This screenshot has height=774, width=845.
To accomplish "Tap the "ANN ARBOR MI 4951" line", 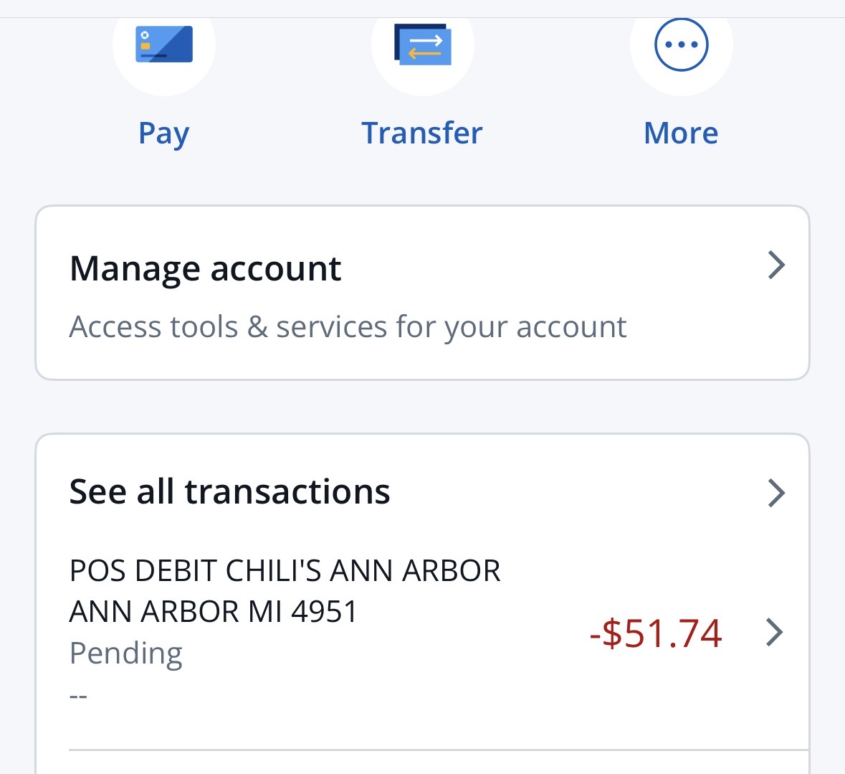I will pyautogui.click(x=213, y=612).
